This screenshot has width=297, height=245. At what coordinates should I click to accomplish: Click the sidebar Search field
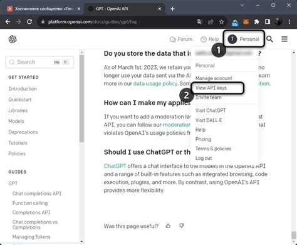[x=39, y=62]
